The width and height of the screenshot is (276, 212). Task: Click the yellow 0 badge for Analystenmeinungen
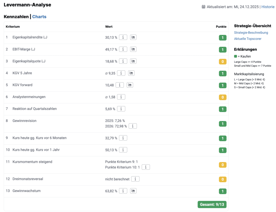(x=222, y=97)
